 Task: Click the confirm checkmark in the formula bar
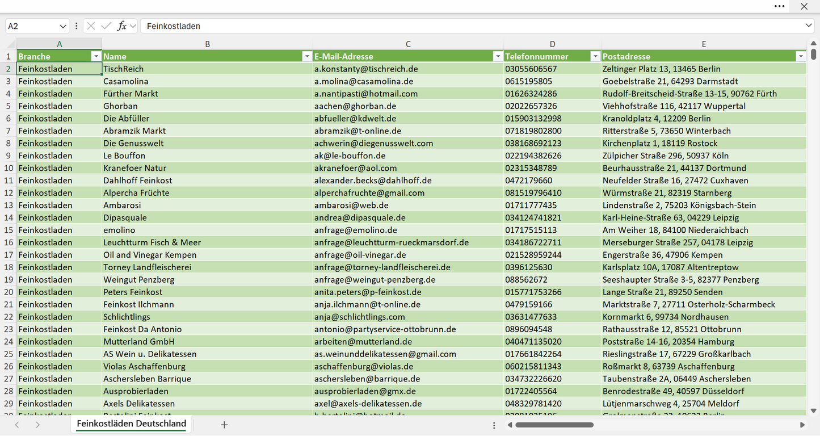[106, 26]
